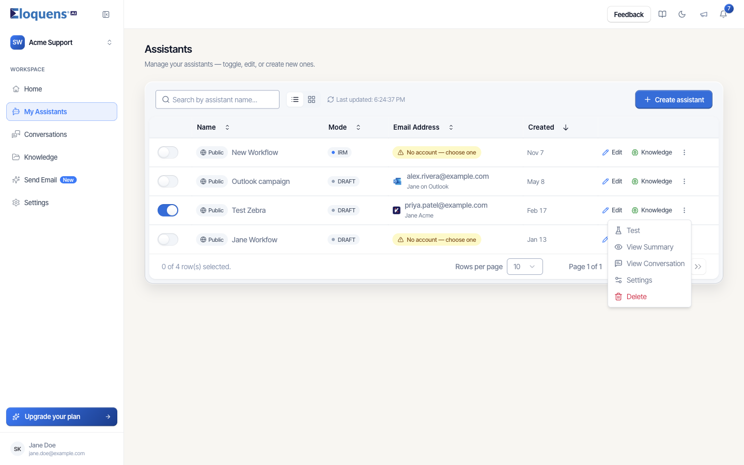Enable the New Workflow assistant toggle
The image size is (744, 465).
click(x=168, y=152)
